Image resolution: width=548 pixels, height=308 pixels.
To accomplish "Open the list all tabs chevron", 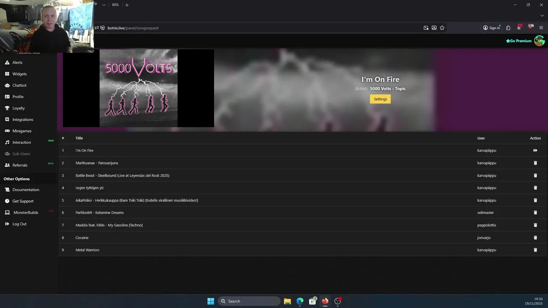I will point(542,16).
